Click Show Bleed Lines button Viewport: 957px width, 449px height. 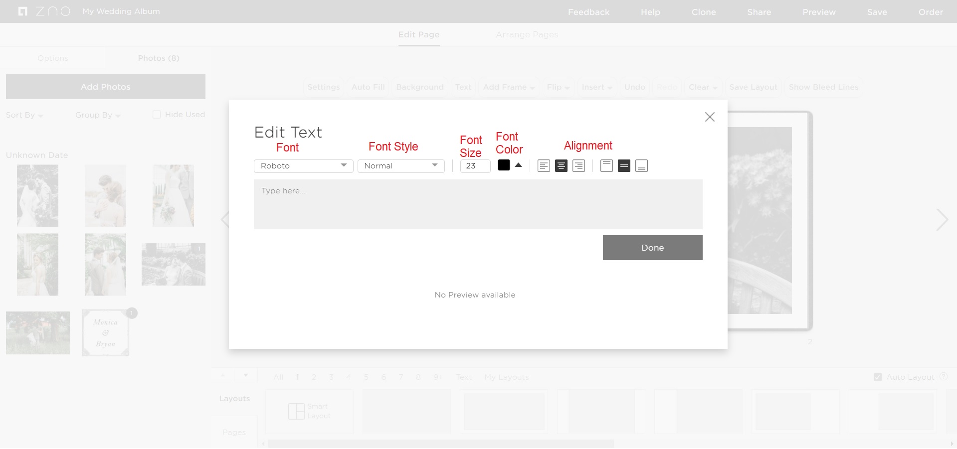pyautogui.click(x=823, y=87)
